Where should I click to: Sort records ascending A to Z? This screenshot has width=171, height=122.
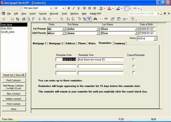tap(68, 19)
